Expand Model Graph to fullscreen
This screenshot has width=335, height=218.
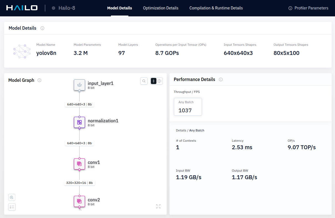[158, 206]
